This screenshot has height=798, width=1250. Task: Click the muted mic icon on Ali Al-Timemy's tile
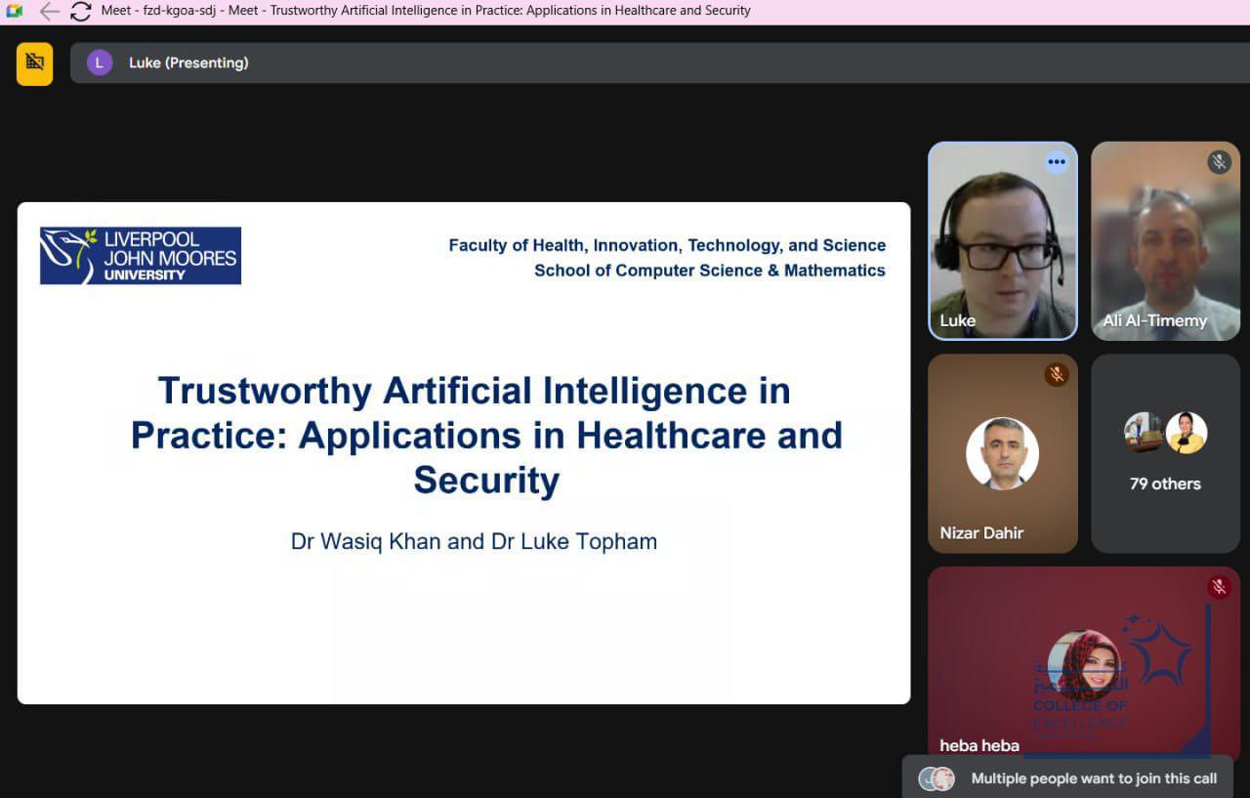coord(1219,162)
